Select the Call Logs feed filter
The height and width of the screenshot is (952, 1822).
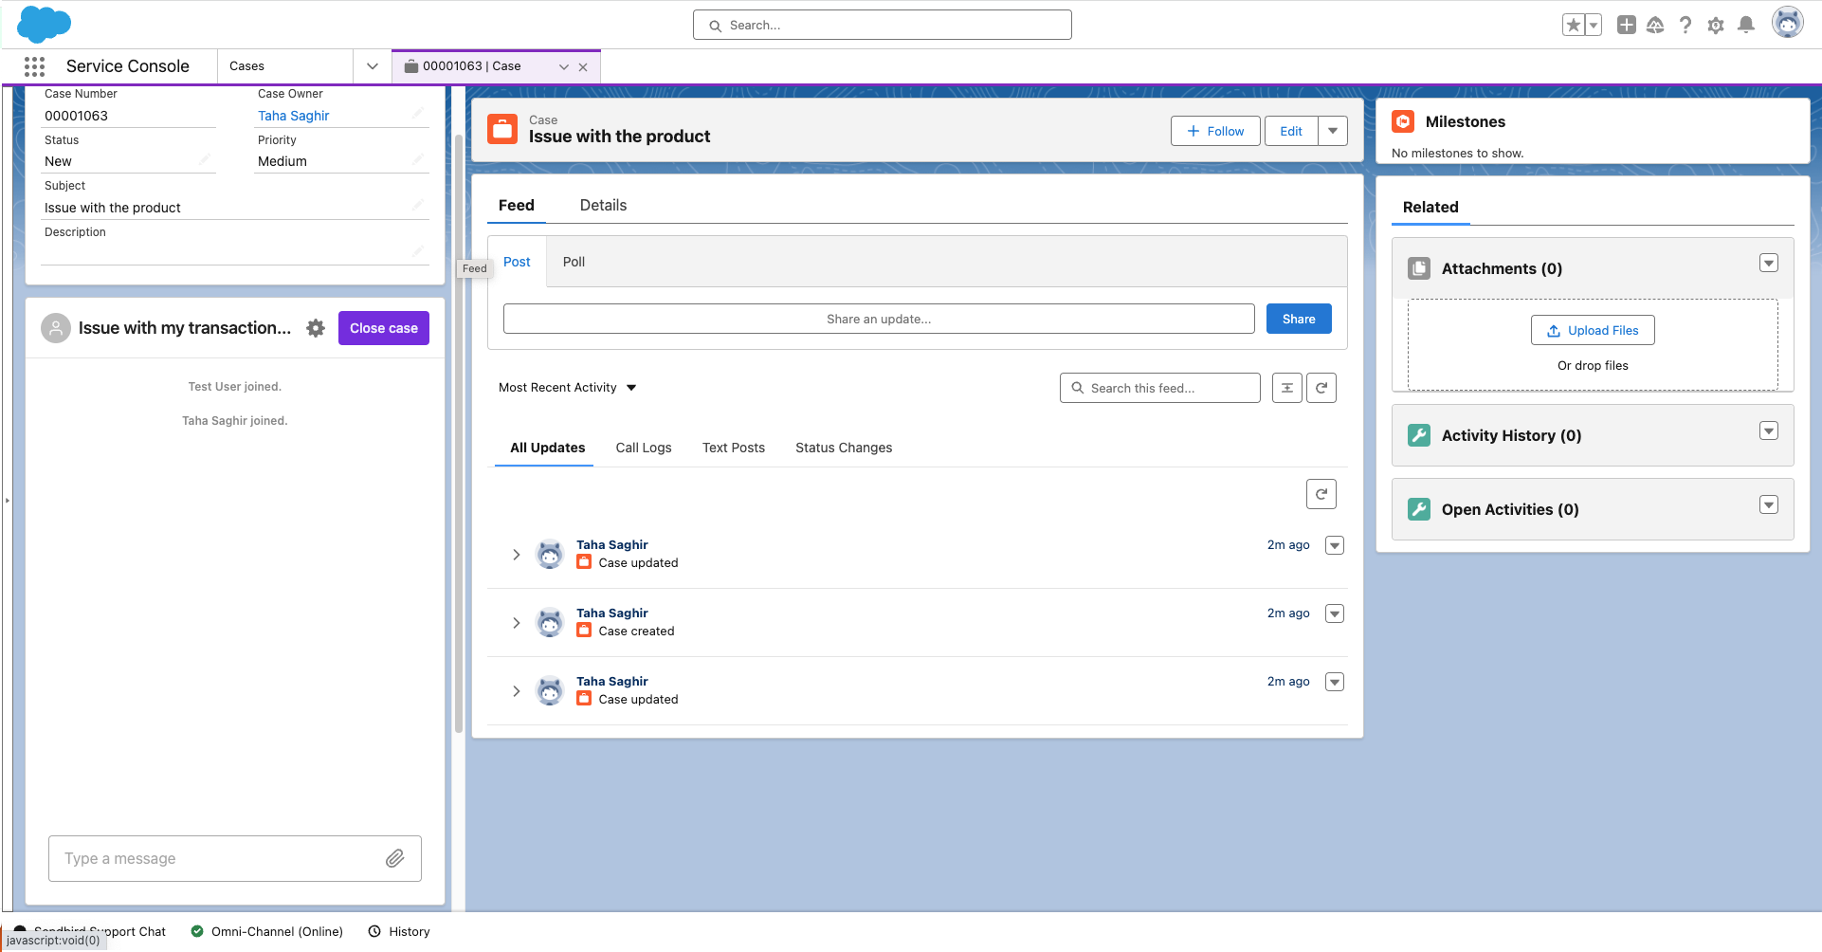[x=643, y=448]
